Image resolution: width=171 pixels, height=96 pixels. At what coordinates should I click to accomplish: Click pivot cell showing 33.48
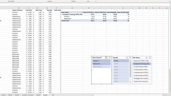coord(100,19)
